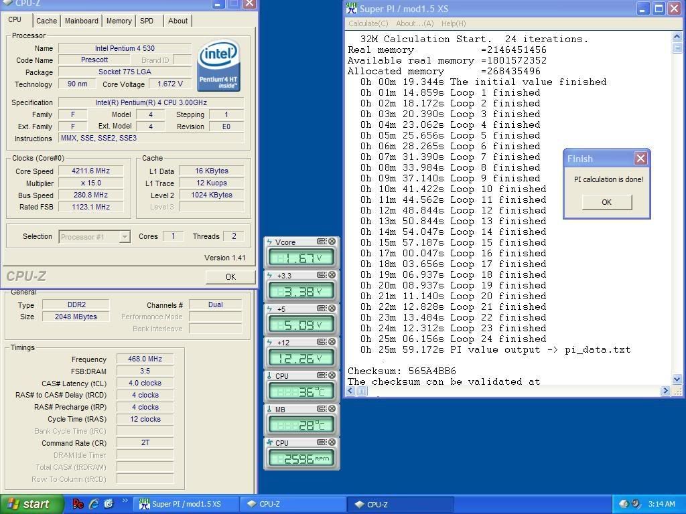
Task: Click the Bus Speed value 280.8 MHz
Action: pos(91,195)
